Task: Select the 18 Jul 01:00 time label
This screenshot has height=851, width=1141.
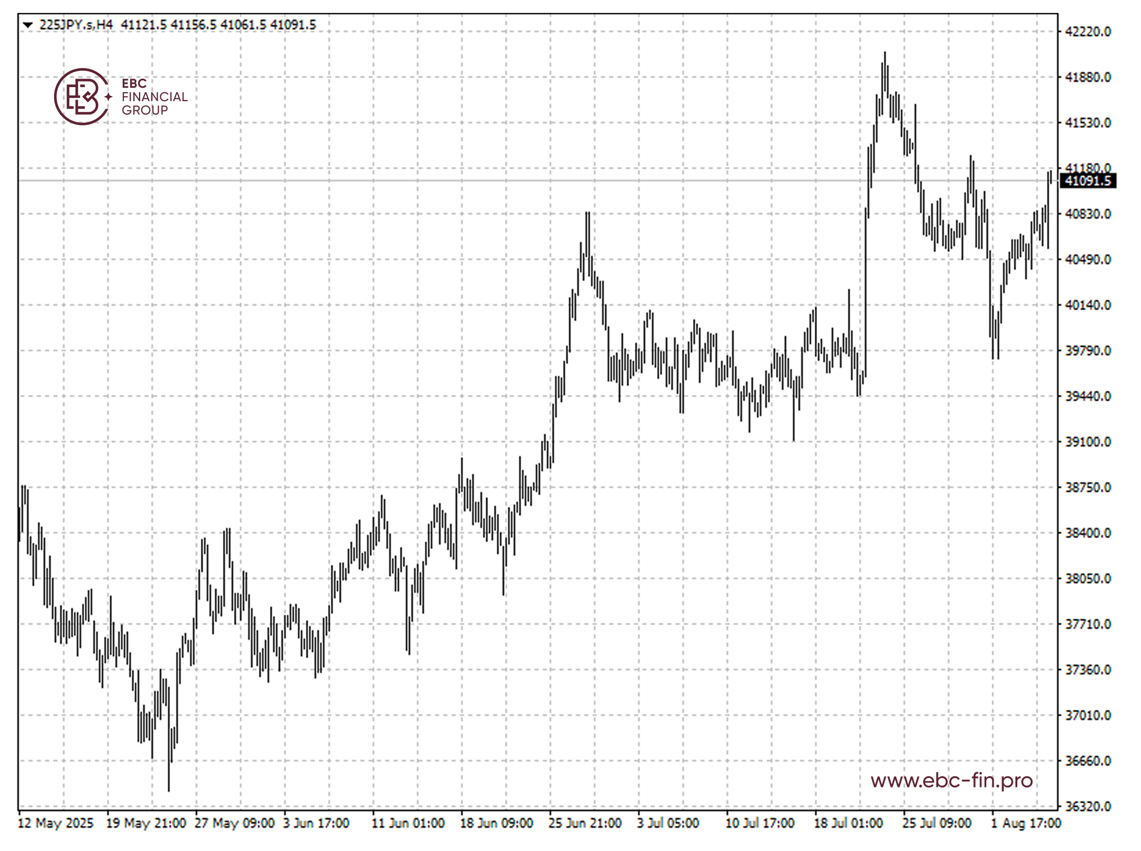Action: tap(848, 823)
